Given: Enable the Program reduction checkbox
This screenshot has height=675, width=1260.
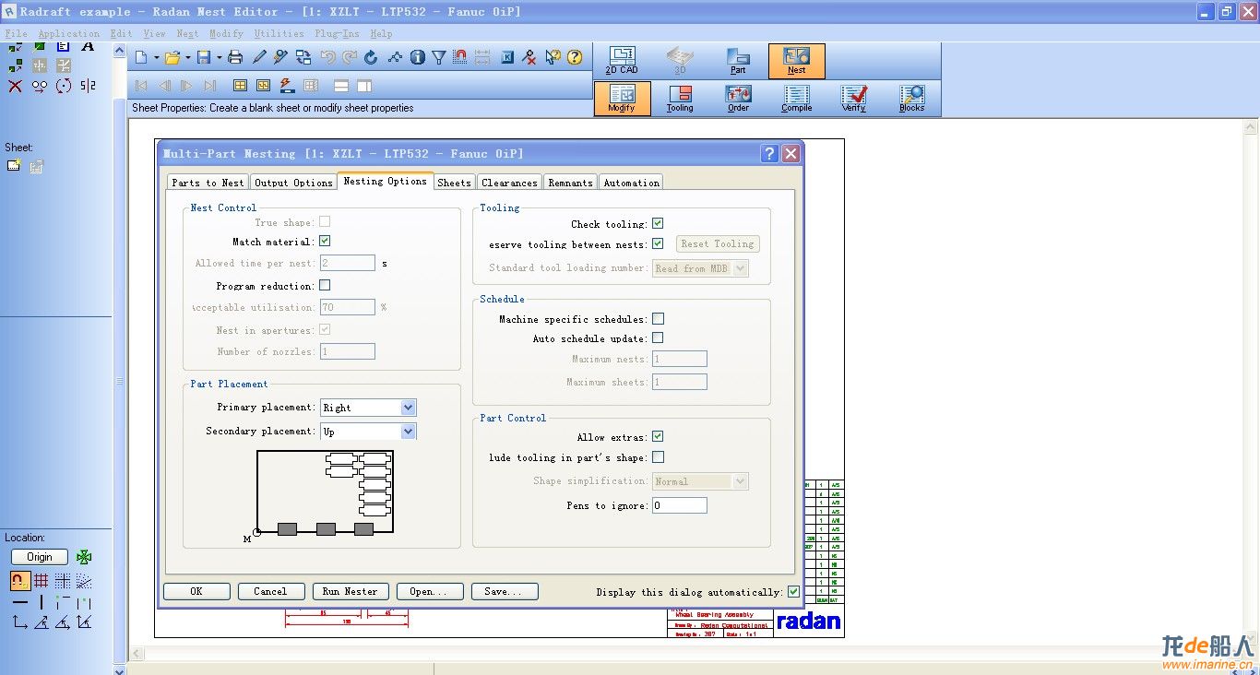Looking at the screenshot, I should point(325,285).
